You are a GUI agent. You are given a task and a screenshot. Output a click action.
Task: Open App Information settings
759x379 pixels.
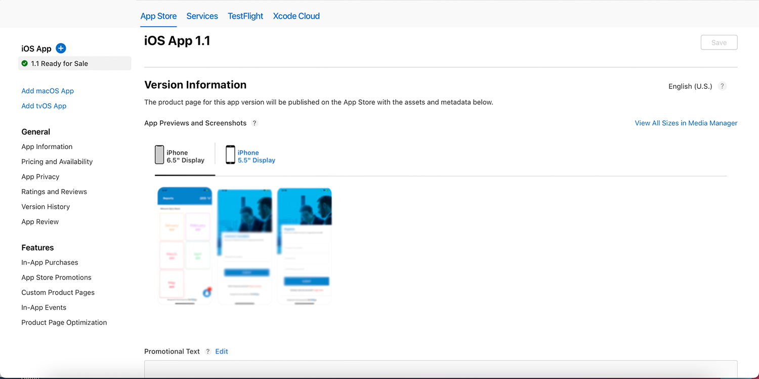point(47,147)
